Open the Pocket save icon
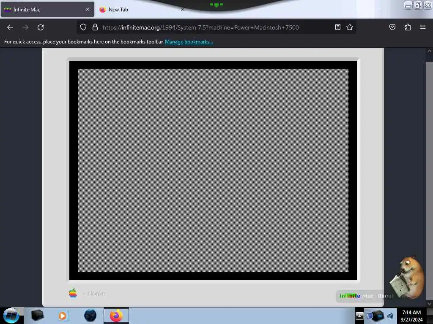433x324 pixels. [392, 27]
